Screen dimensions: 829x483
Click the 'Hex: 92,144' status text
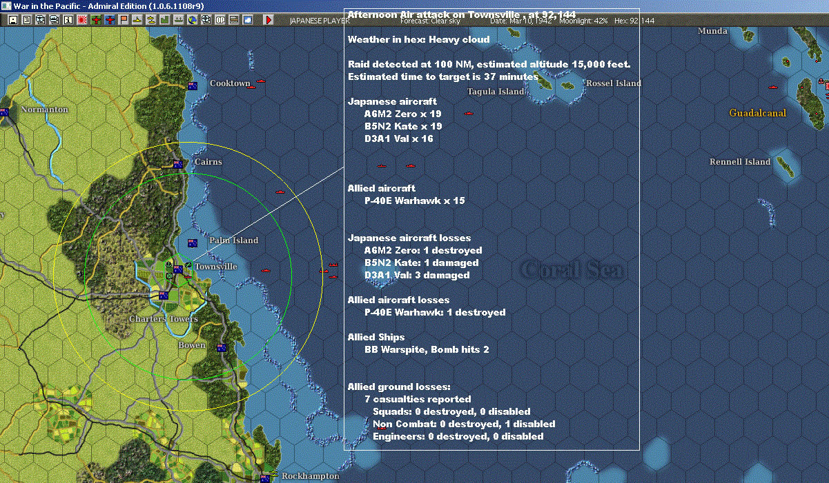pos(634,21)
